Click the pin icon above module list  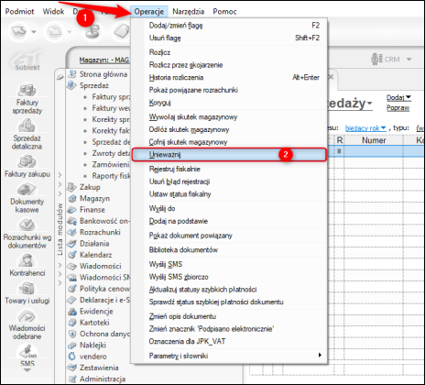point(60,78)
